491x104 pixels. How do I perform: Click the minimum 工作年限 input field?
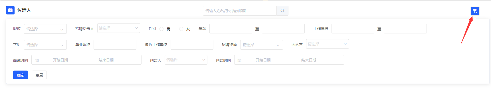[353, 29]
